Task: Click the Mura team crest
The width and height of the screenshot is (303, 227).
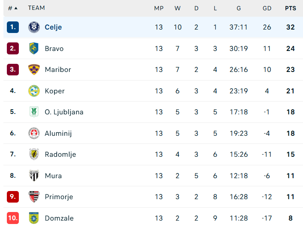Action: click(x=34, y=176)
